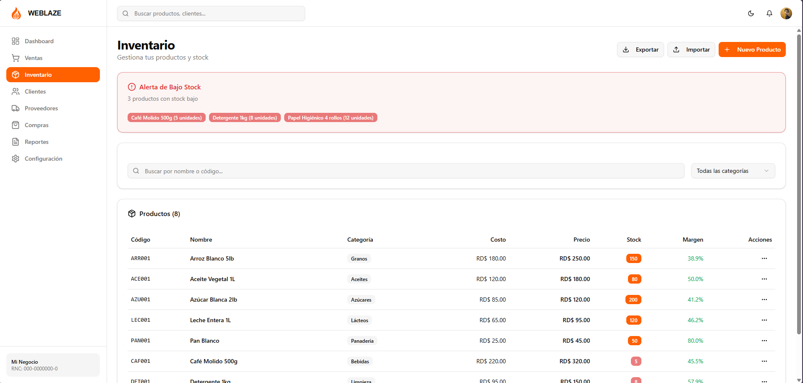The width and height of the screenshot is (803, 383).
Task: Click the Café Molido 500g low-stock badge
Action: tap(167, 118)
